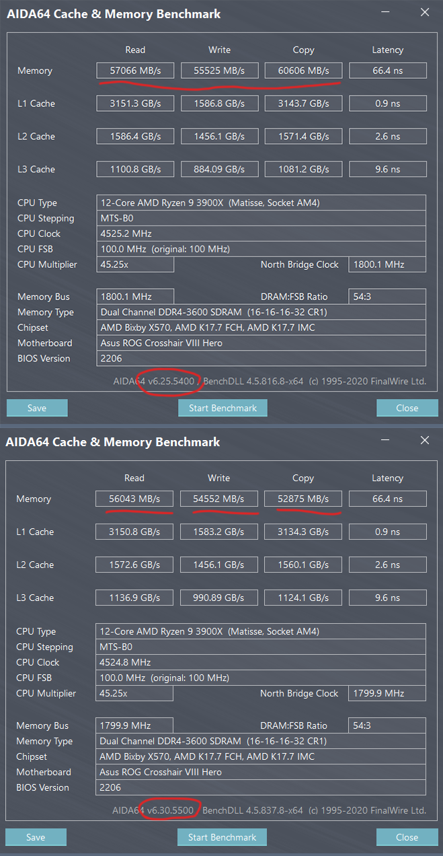Click Close in the v6.30.5500 window
Image resolution: width=443 pixels, height=856 pixels.
tap(407, 837)
